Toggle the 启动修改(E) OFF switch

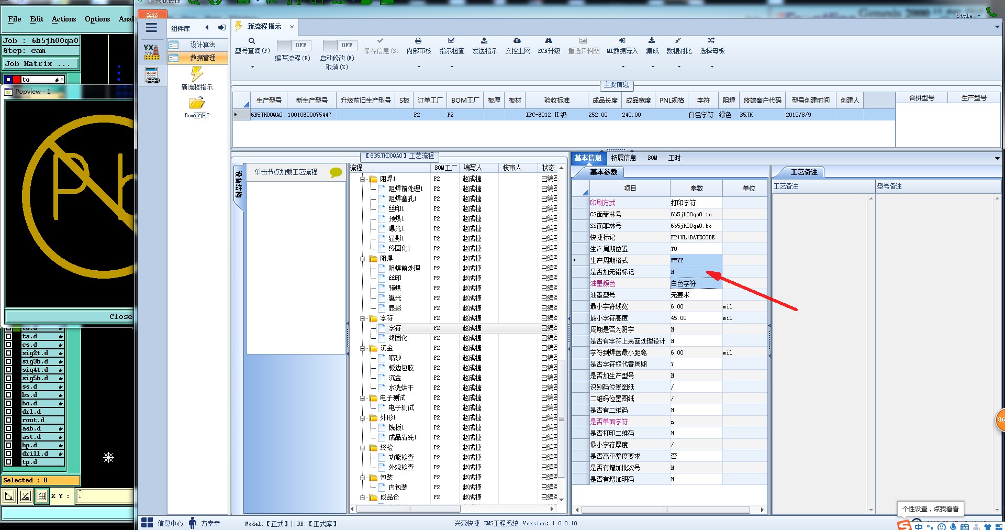click(340, 46)
